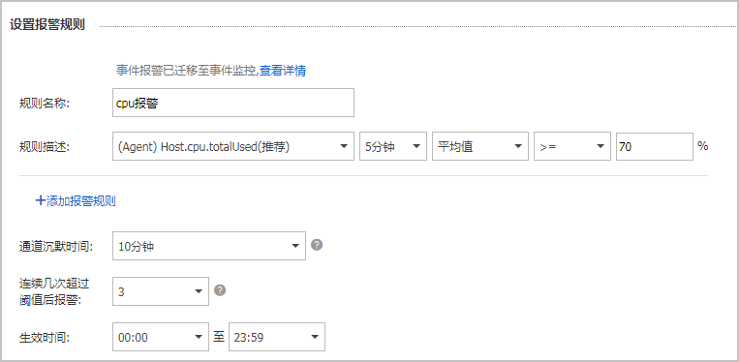
Task: Open help icon next to 连续几次超过阈值后报警
Action: coord(220,290)
